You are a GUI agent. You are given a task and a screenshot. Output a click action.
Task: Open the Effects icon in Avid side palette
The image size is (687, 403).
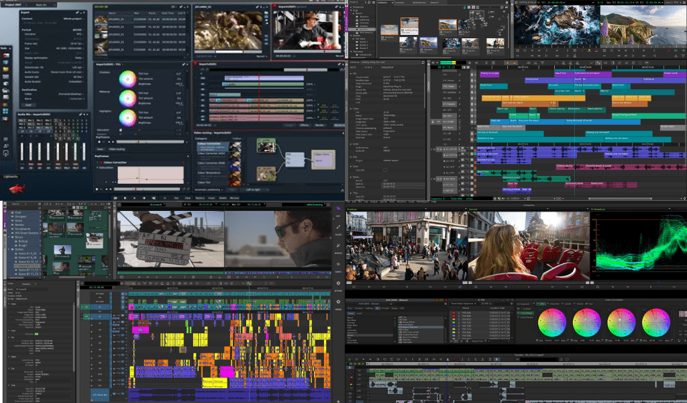tap(338, 246)
